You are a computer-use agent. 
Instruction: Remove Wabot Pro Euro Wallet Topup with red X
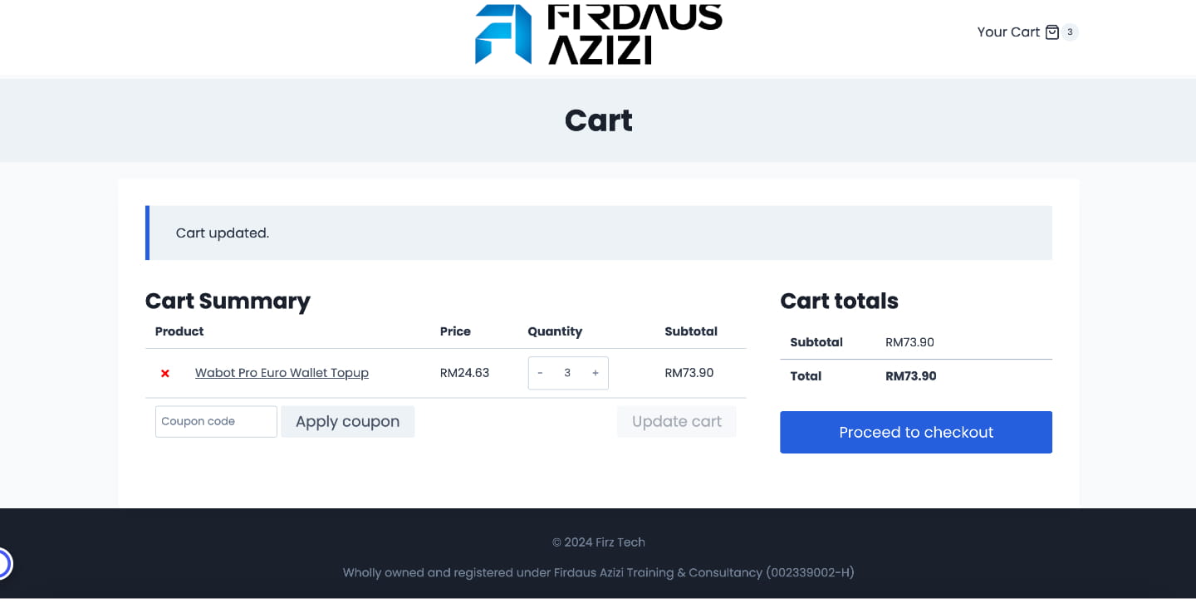point(164,373)
